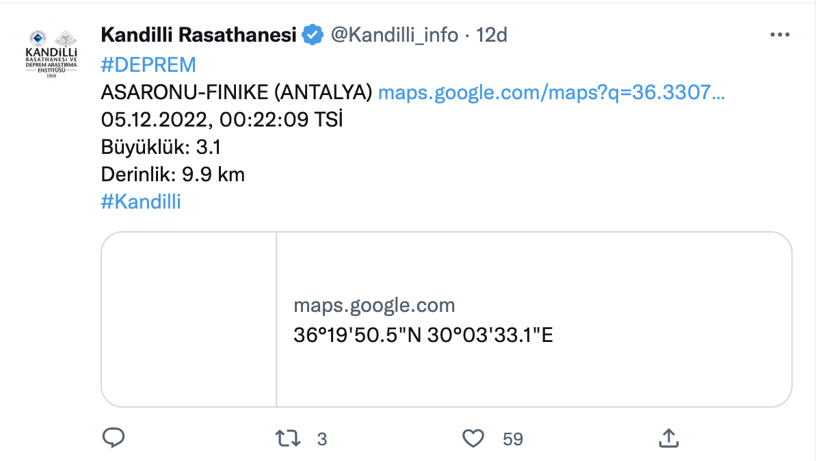This screenshot has height=461, width=818.
Task: Open the share upload icon
Action: point(668,438)
